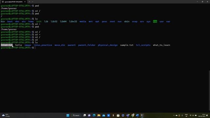Image resolution: width=210 pixels, height=118 pixels.
Task: Click the 'var' directory in root listing
Action: click(x=168, y=22)
